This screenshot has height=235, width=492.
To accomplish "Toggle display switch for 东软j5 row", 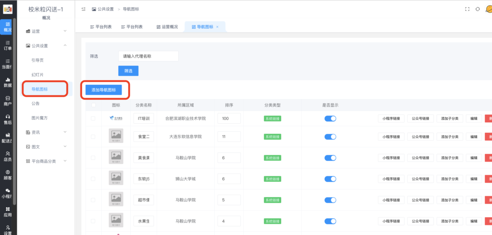I will (x=330, y=179).
